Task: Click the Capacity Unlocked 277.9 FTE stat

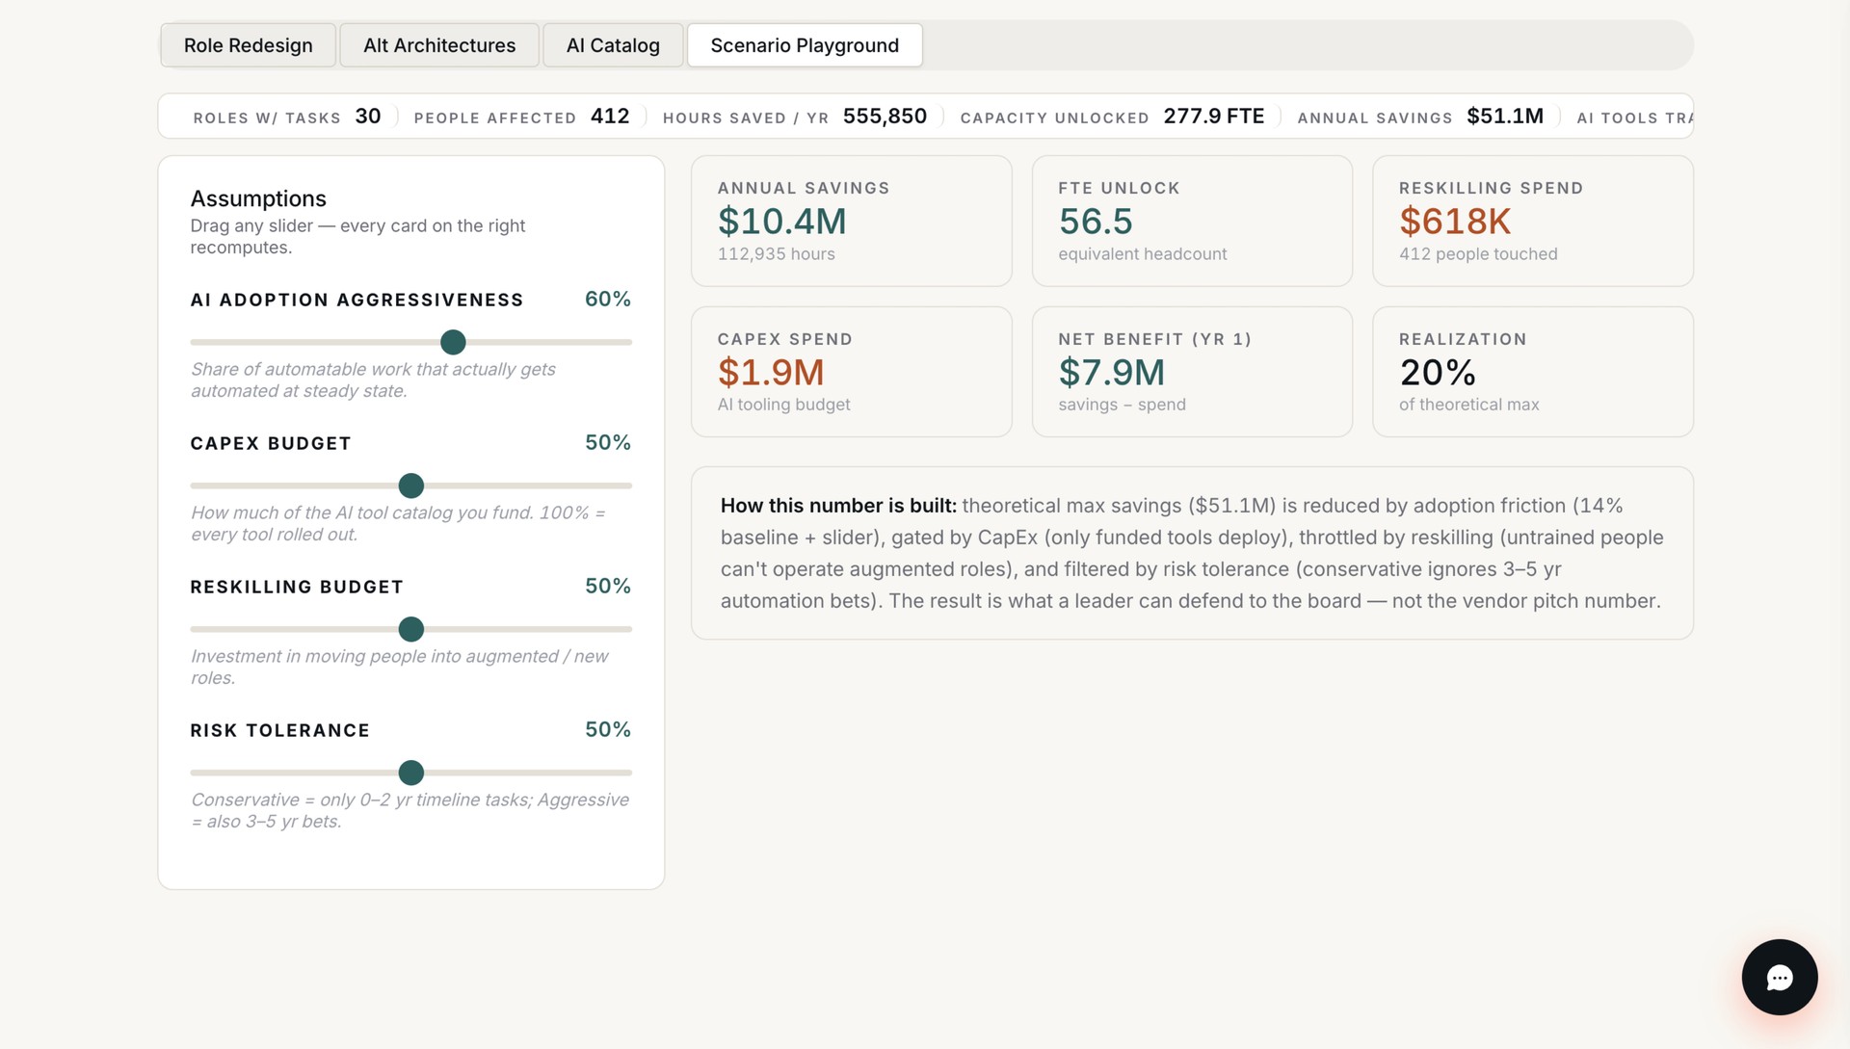Action: (1112, 117)
